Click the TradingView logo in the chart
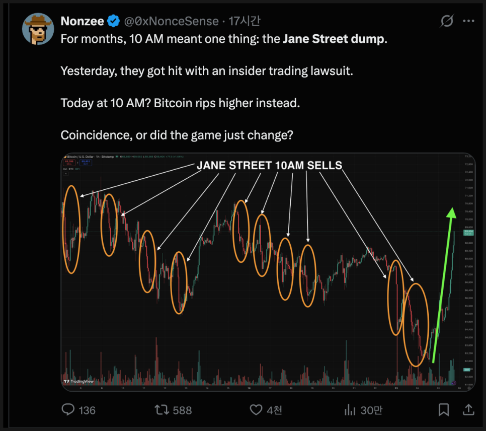 tap(79, 382)
